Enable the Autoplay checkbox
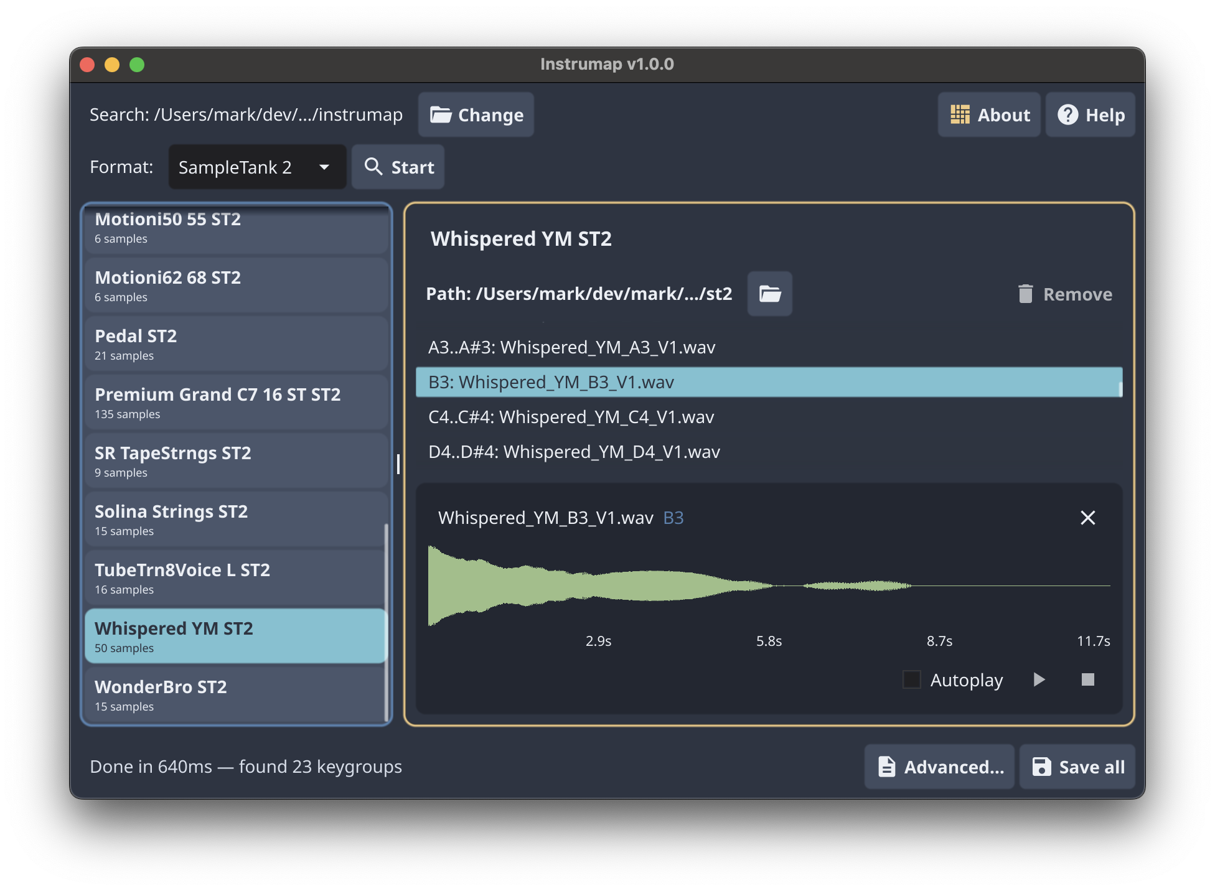Screen dimensions: 1215x891 tap(912, 679)
